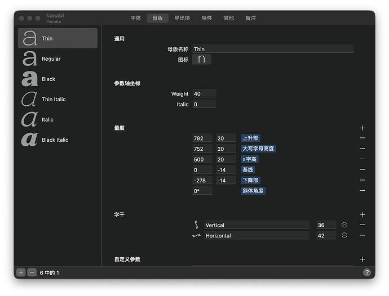
Task: Remove selected master with bottom minus button
Action: [32, 272]
